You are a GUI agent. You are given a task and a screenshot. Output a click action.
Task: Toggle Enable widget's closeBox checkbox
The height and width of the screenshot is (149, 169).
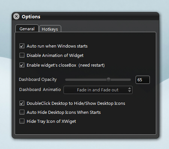22,65
